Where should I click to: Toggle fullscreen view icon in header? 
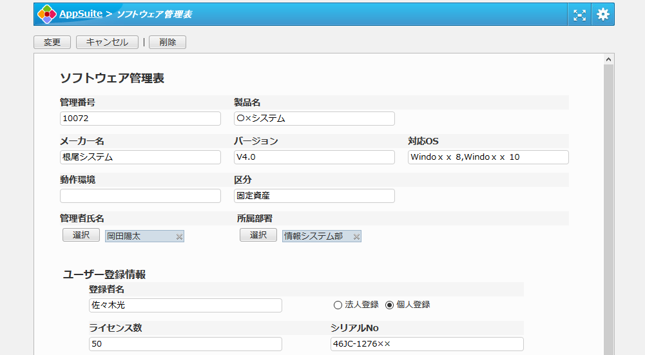580,14
